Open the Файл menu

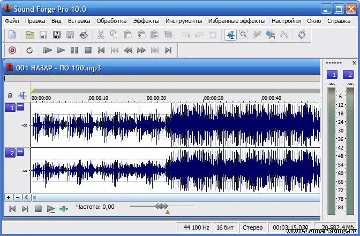12,21
